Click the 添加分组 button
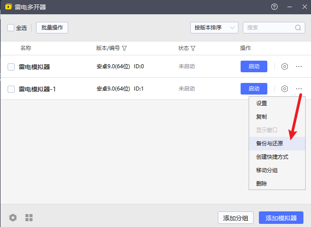 pos(236,218)
